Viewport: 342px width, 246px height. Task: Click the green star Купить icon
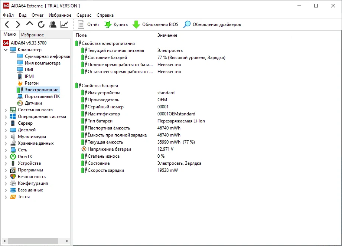pos(108,24)
